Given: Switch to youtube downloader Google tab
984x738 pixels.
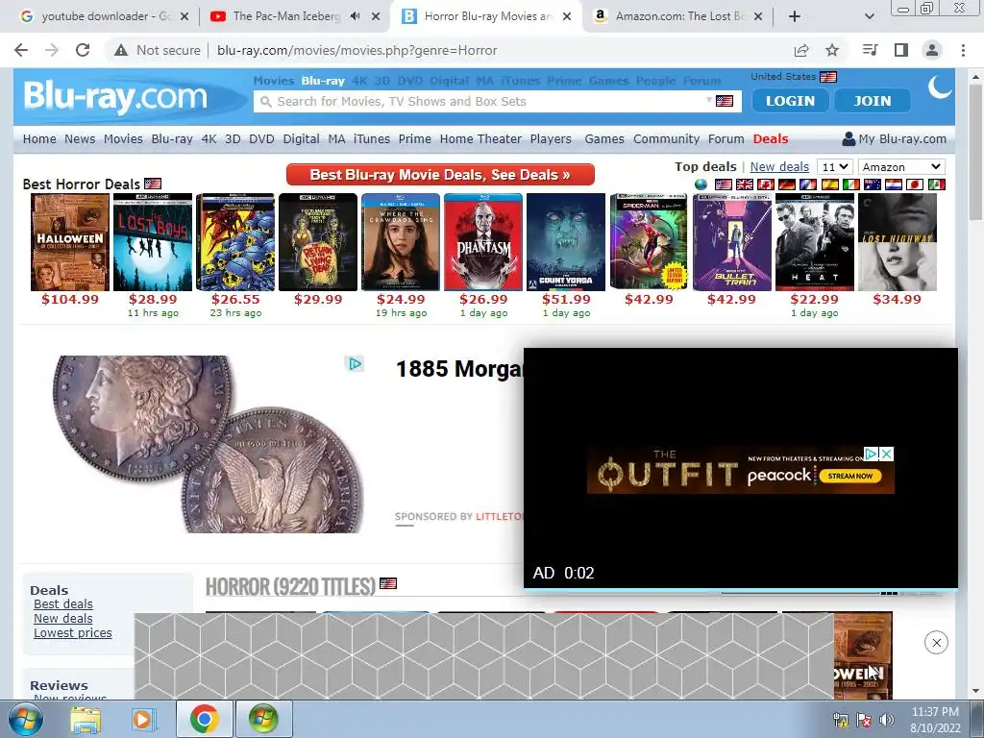Looking at the screenshot, I should [105, 16].
